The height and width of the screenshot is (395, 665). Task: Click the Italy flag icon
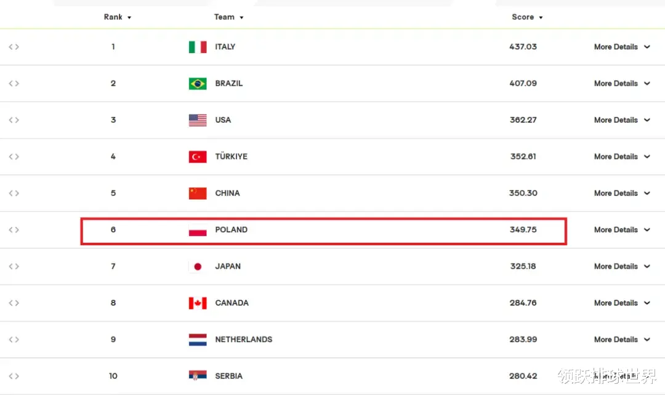pyautogui.click(x=198, y=47)
